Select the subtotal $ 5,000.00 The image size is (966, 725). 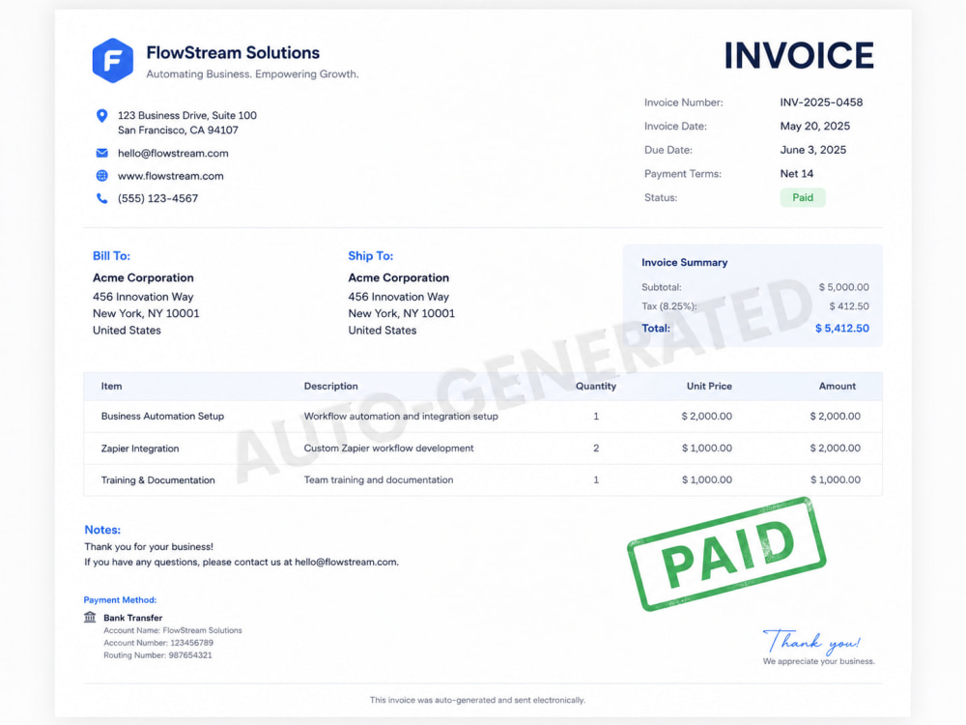pyautogui.click(x=844, y=287)
